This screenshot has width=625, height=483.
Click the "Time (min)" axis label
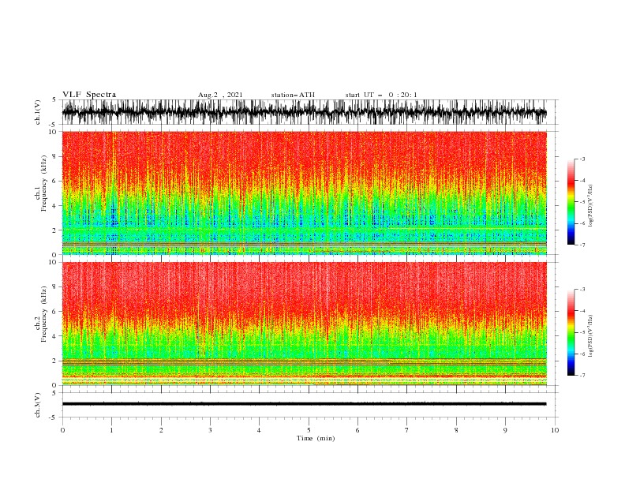tap(316, 438)
